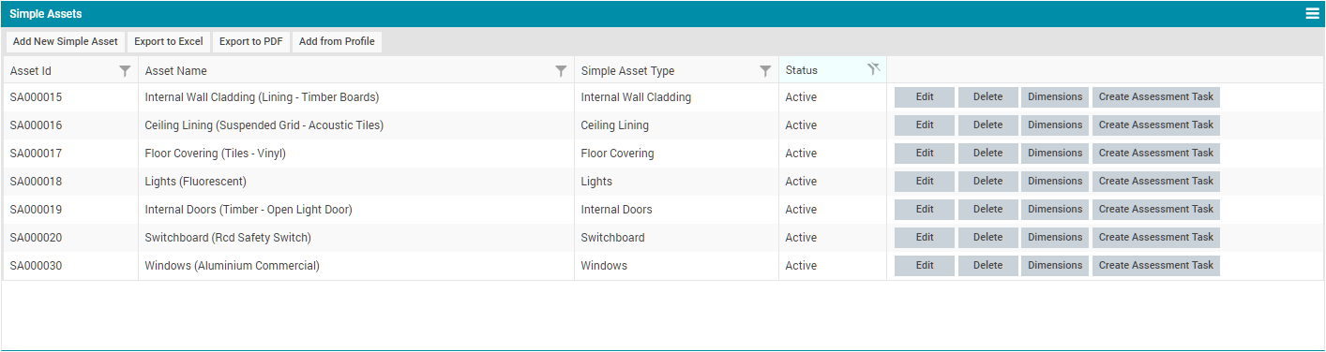
Task: Sort by Asset Name column header
Action: tap(176, 71)
